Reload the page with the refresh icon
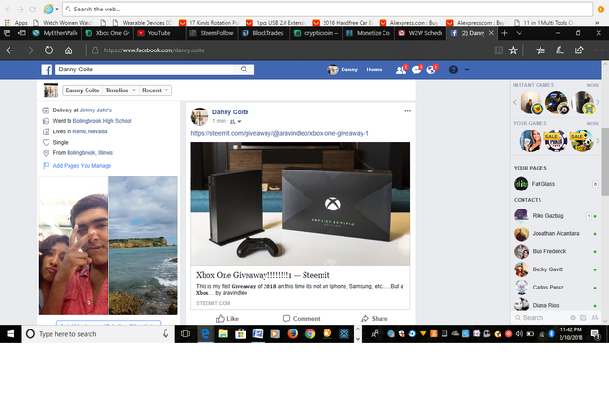Screen dimensions: 609x399 49,50
